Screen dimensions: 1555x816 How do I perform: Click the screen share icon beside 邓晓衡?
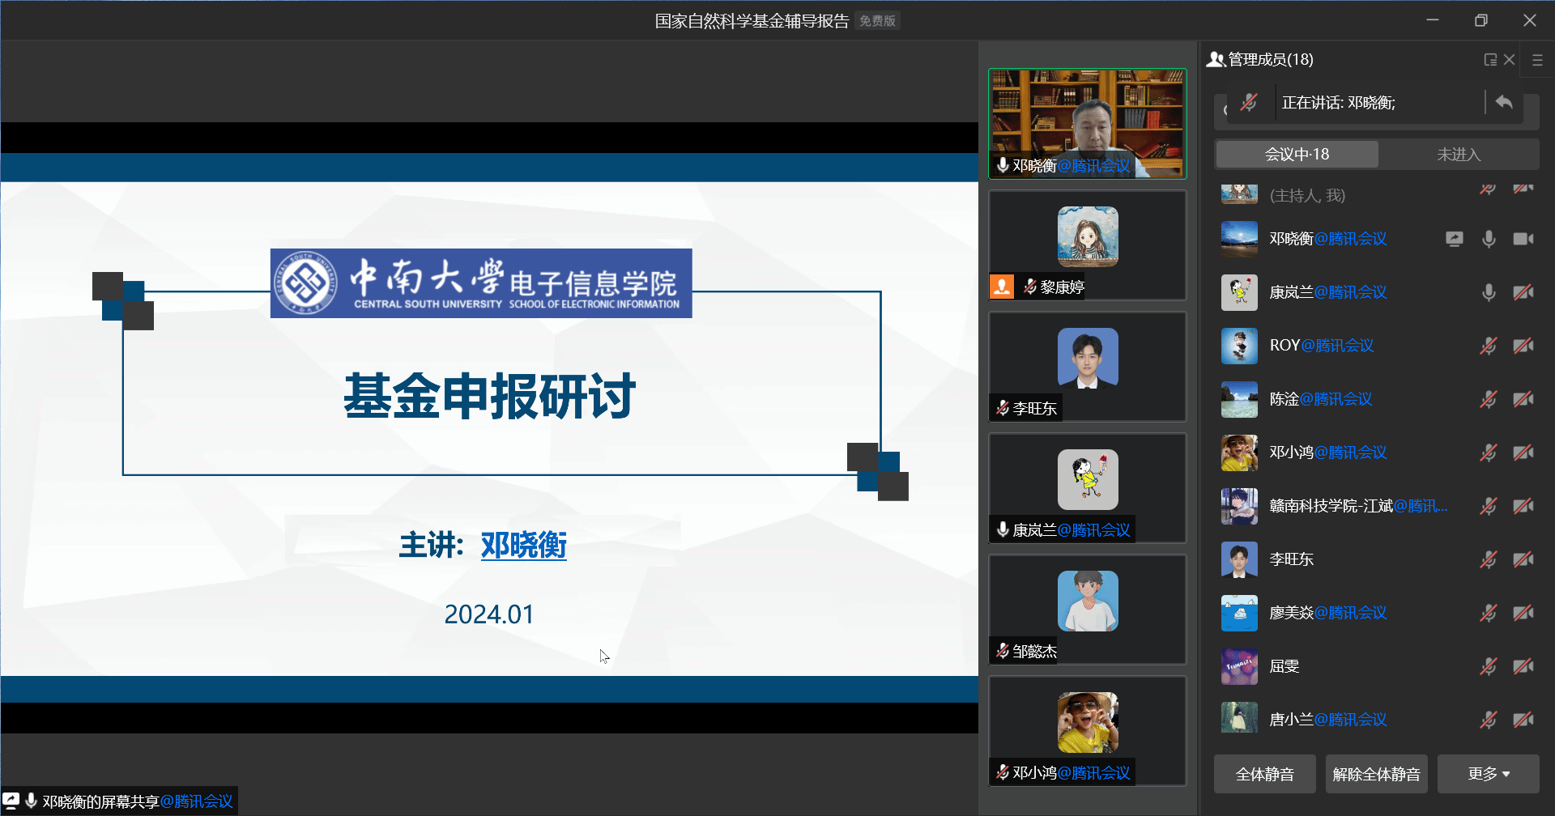coord(1455,239)
